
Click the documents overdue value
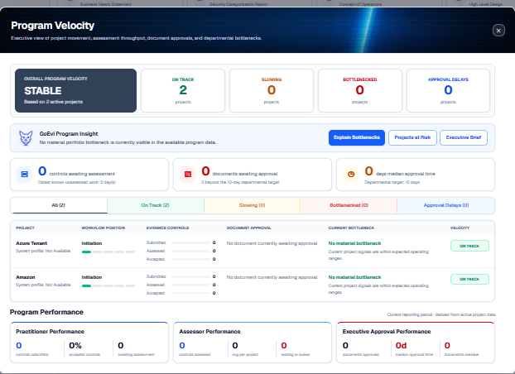(x=447, y=345)
